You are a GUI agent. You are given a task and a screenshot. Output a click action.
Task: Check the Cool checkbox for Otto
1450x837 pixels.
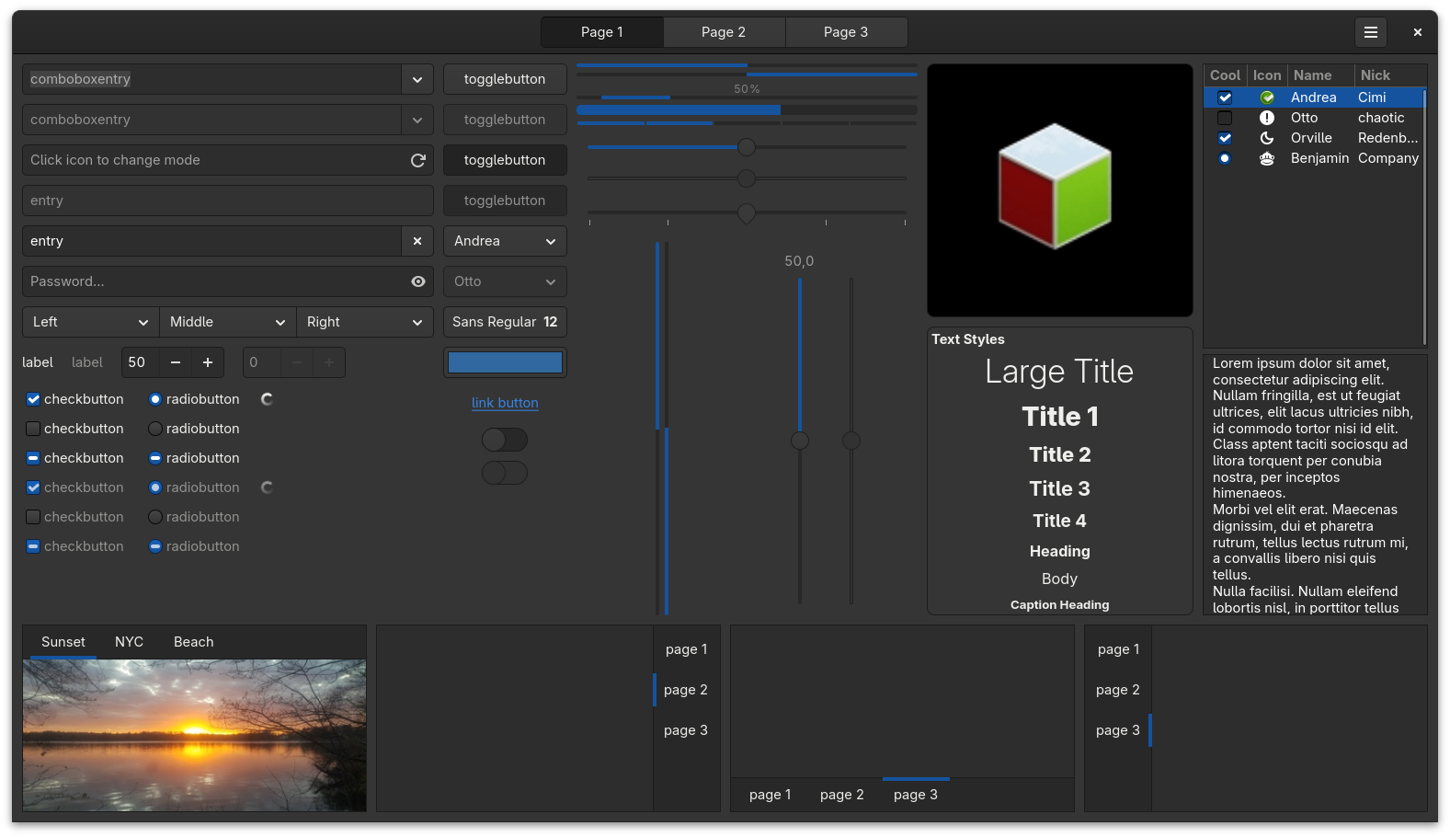point(1225,118)
